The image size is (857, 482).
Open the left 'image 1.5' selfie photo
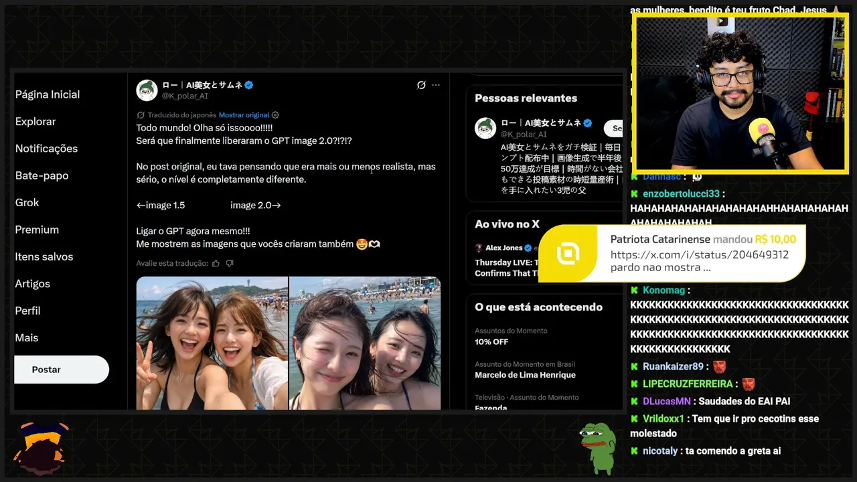point(212,343)
